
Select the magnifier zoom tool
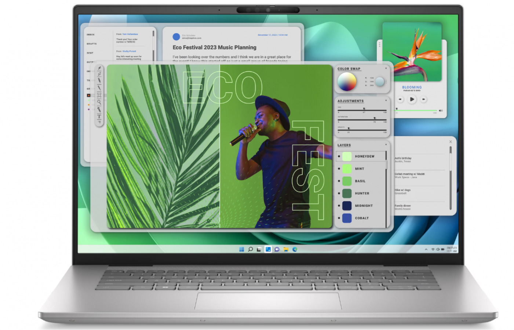99,102
